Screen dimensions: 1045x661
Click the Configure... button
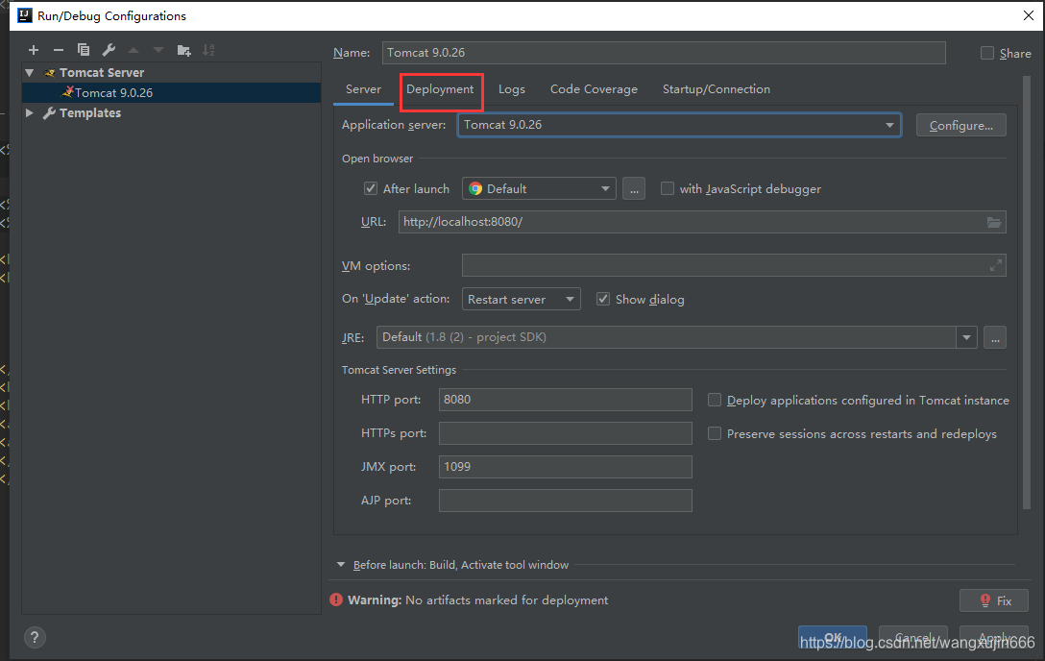coord(961,125)
